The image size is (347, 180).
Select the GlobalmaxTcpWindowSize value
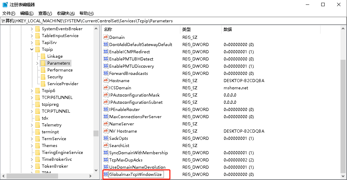coord(135,175)
